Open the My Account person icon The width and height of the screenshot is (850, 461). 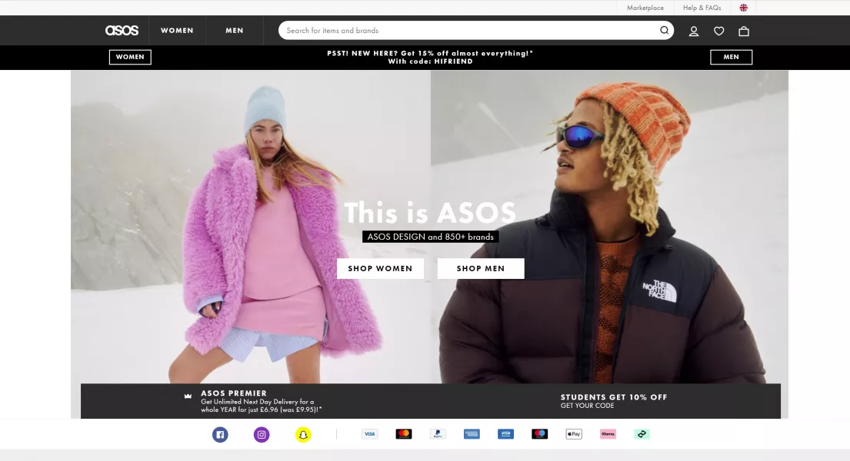point(693,31)
